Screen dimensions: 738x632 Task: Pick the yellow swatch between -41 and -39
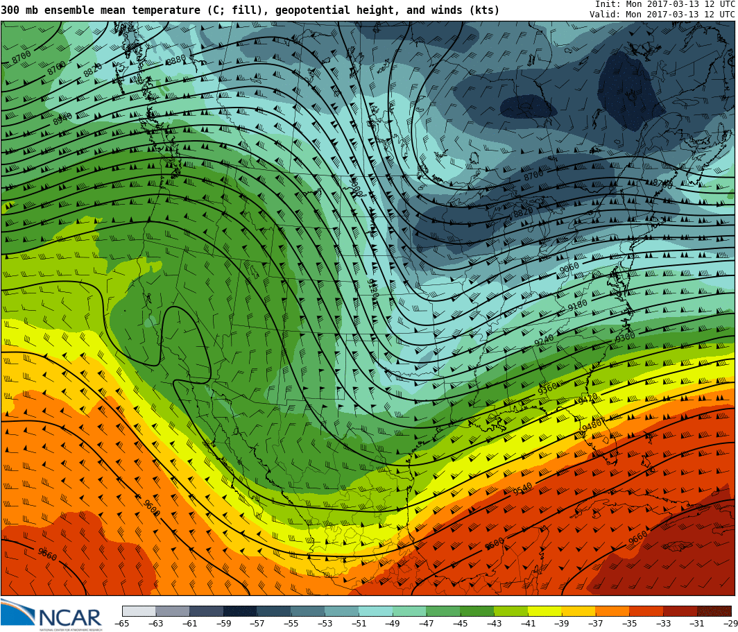[x=545, y=610]
